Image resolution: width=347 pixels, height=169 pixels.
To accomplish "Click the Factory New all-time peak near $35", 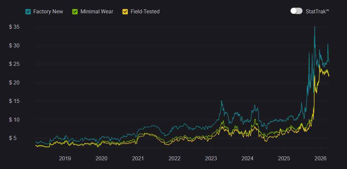I will point(315,26).
